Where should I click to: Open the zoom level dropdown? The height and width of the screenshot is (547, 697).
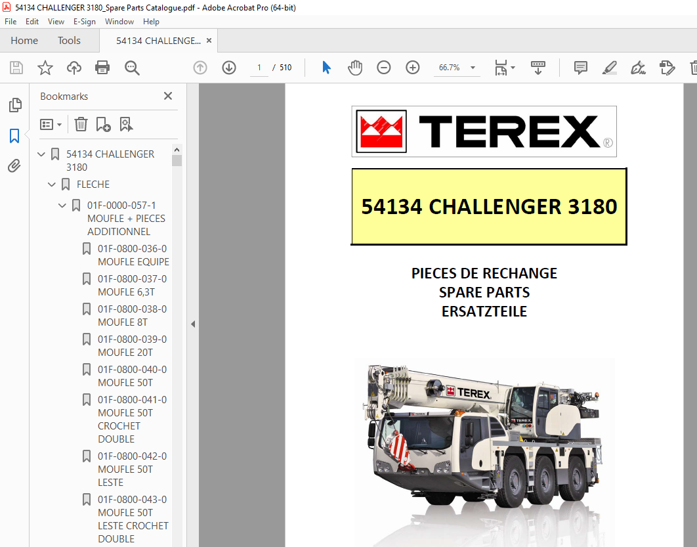473,68
